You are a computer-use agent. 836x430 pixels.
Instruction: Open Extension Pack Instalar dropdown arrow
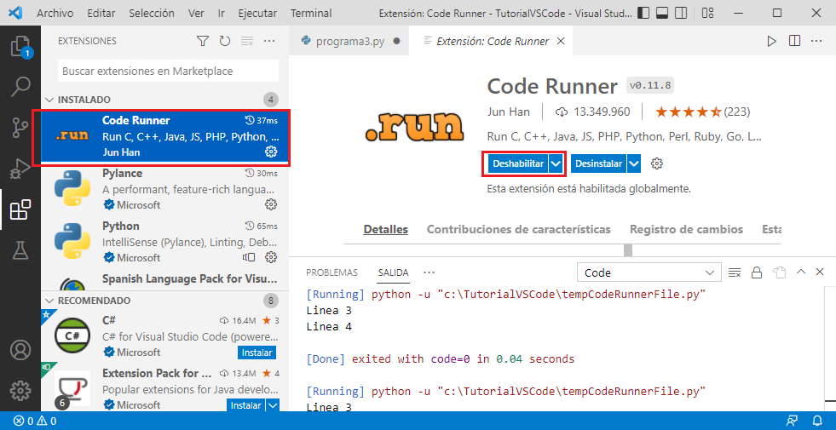click(273, 405)
